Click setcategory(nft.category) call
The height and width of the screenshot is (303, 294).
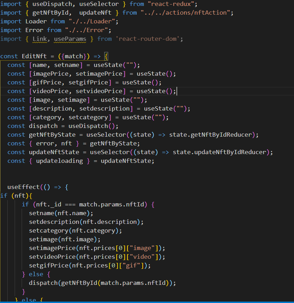[74, 231]
